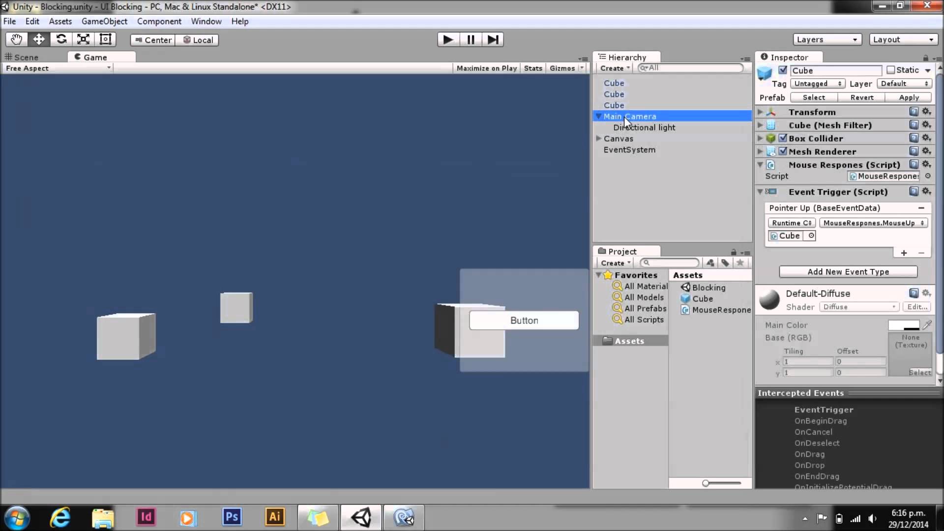The width and height of the screenshot is (944, 531).
Task: Open MouseRespones.MouseUp function dropdown
Action: 873,223
